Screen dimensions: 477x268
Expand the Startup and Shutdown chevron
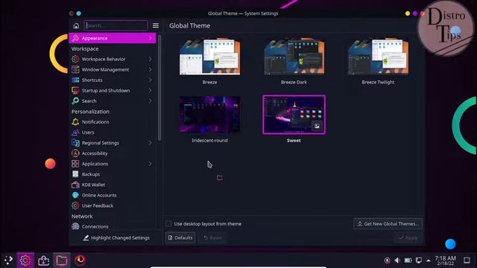tap(151, 91)
